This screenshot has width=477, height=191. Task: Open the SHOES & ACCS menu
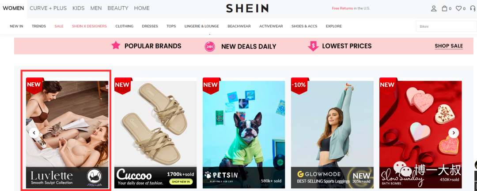tap(304, 26)
